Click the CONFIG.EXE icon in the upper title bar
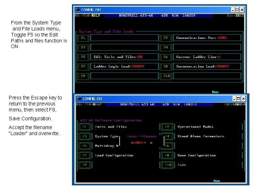 click(78, 10)
